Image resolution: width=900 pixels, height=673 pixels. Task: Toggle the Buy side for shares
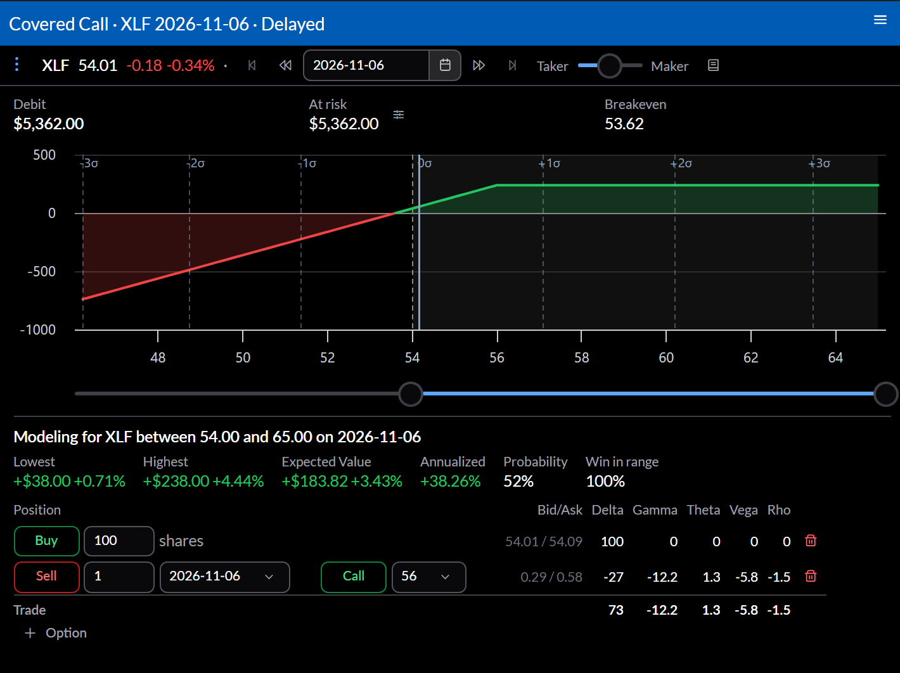[x=46, y=541]
